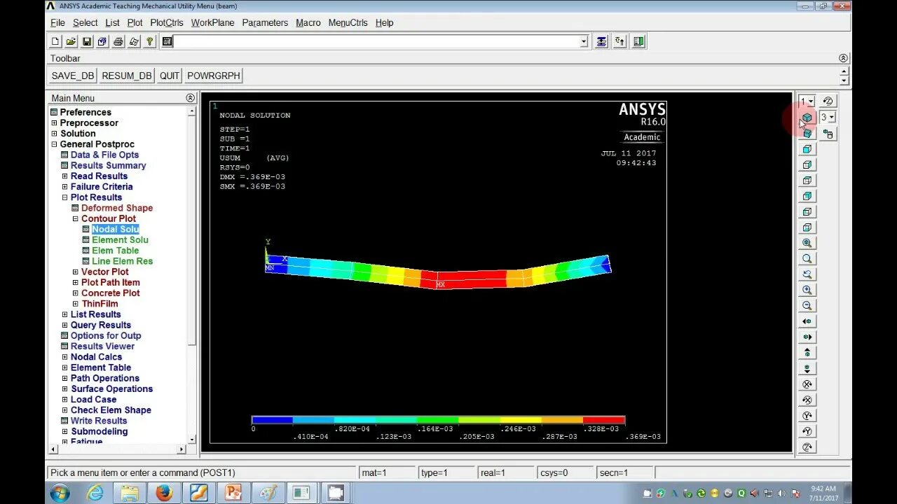
Task: Pan the model right using the arrow icon
Action: 807,337
